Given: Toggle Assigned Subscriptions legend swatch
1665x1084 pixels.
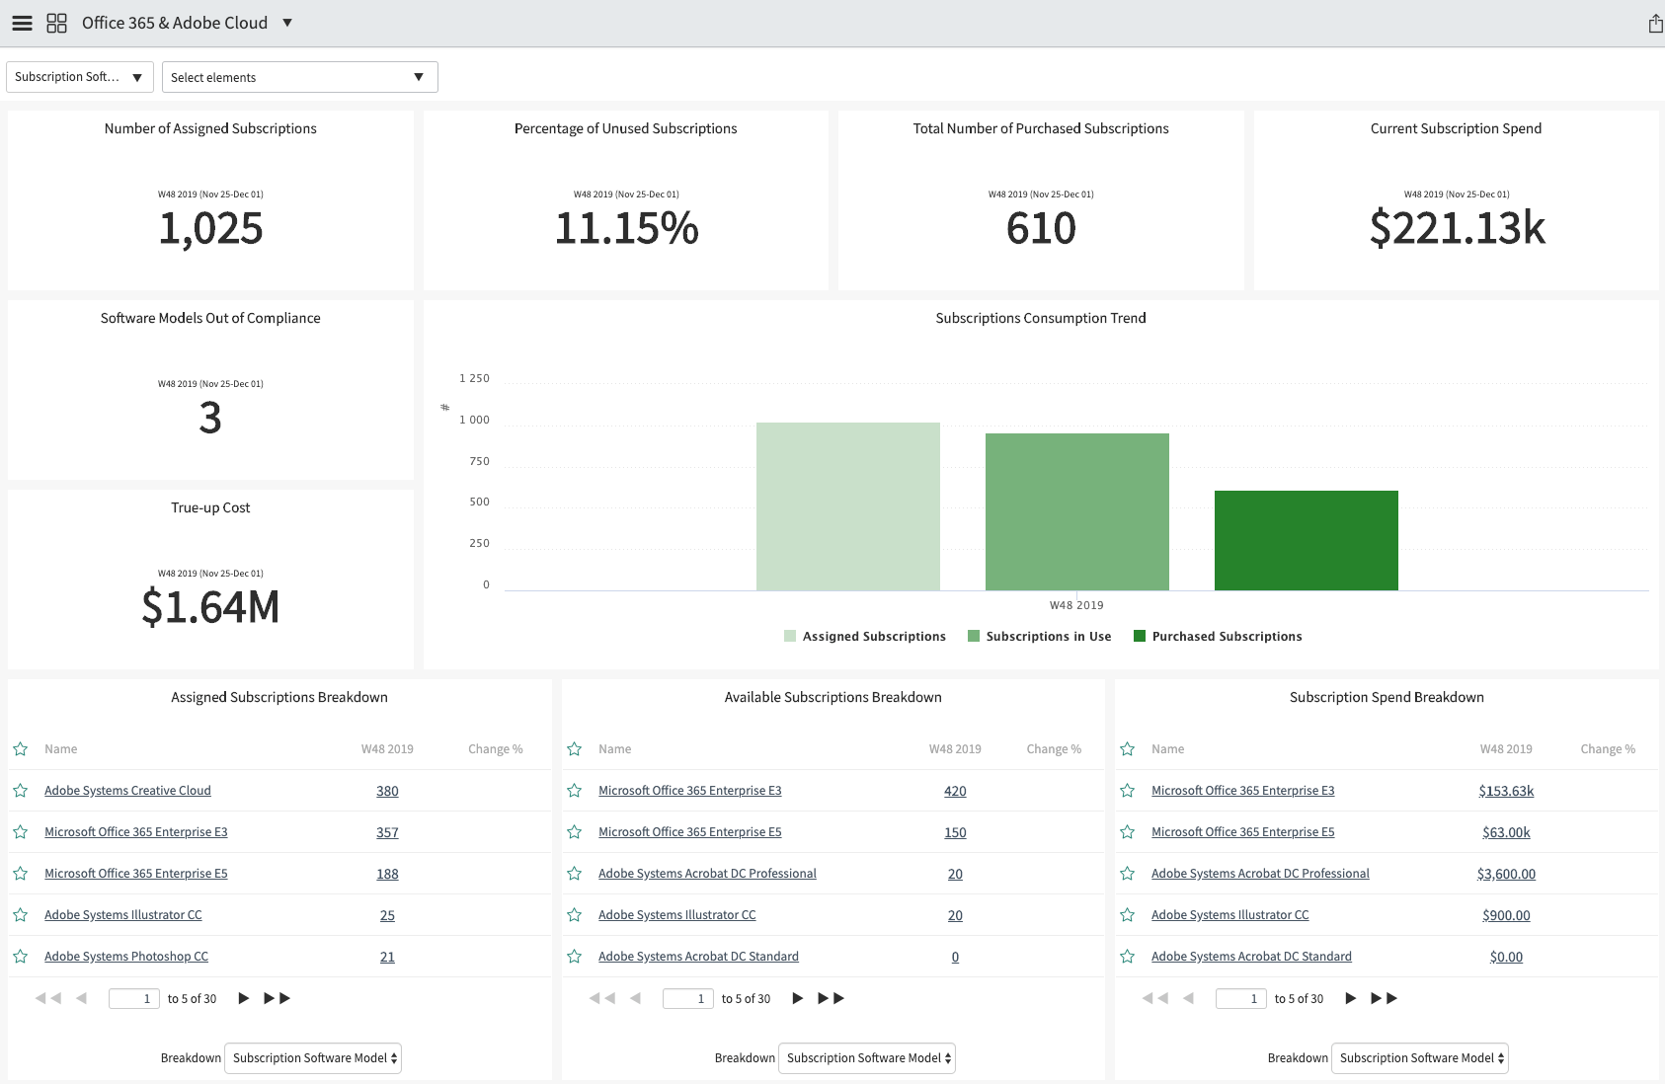Looking at the screenshot, I should coord(790,636).
